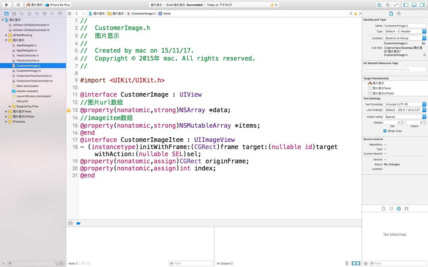The image size is (428, 267).
Task: Open the file Type dropdown
Action: (x=405, y=31)
